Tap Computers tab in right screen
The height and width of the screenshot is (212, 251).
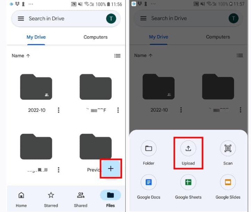pos(218,37)
